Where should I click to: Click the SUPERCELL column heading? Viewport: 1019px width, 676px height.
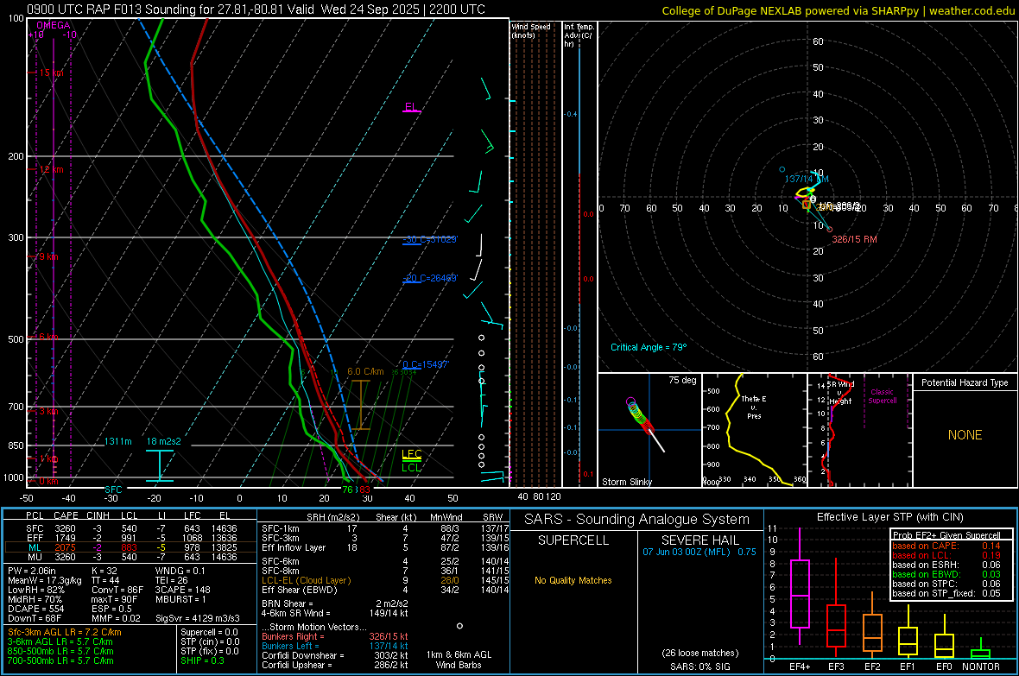pos(573,540)
